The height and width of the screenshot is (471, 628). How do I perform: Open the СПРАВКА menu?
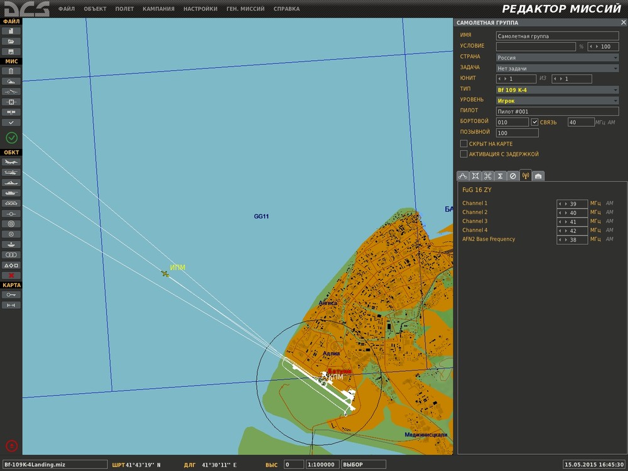pos(286,9)
